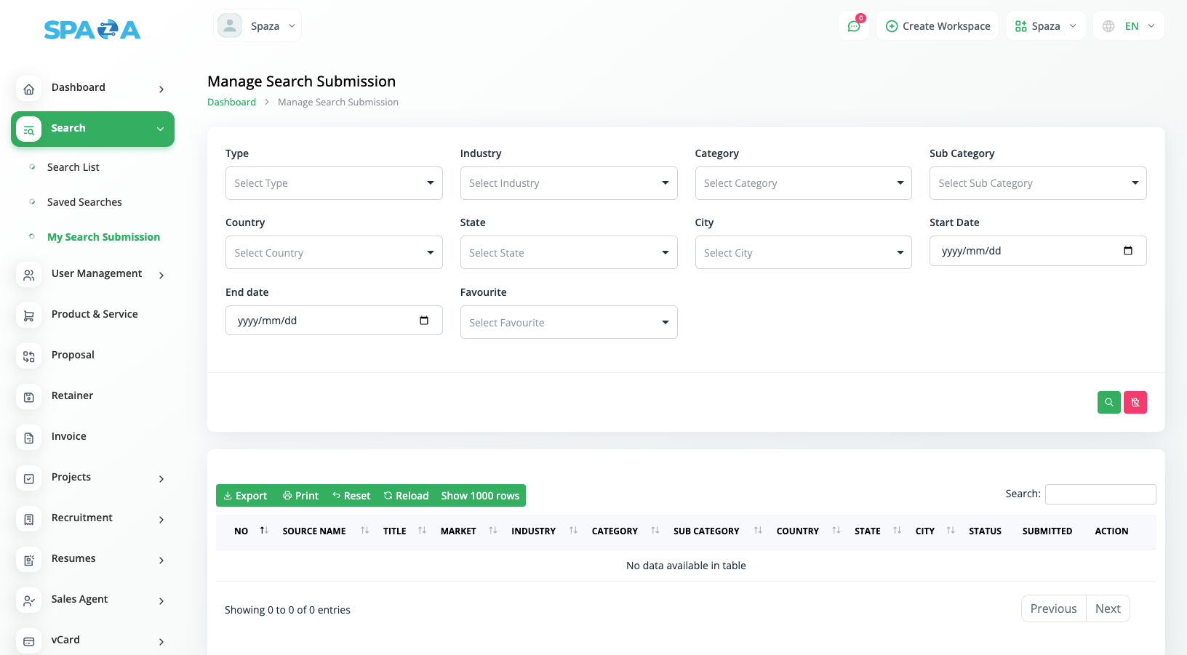This screenshot has height=655, width=1187.
Task: Click the Proposal sidebar icon
Action: point(29,356)
